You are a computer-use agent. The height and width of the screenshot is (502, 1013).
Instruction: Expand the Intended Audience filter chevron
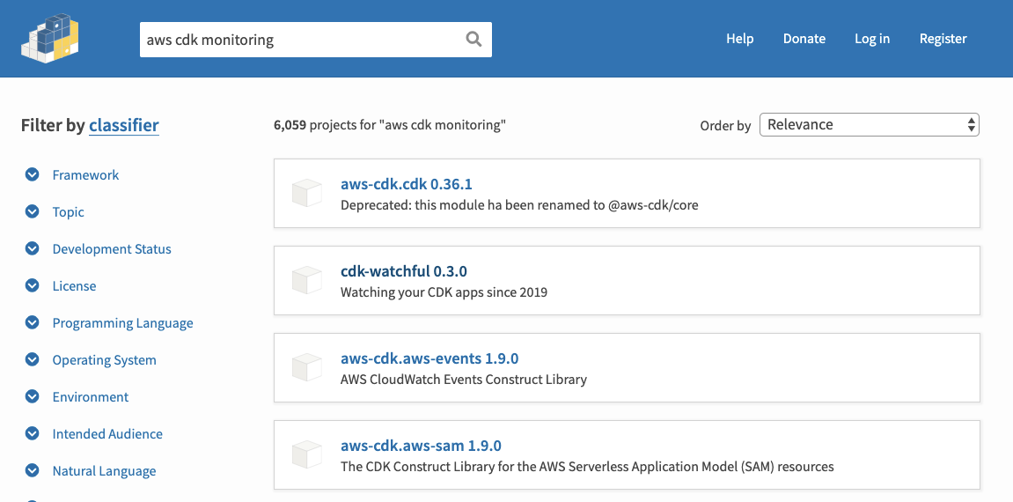pyautogui.click(x=33, y=433)
